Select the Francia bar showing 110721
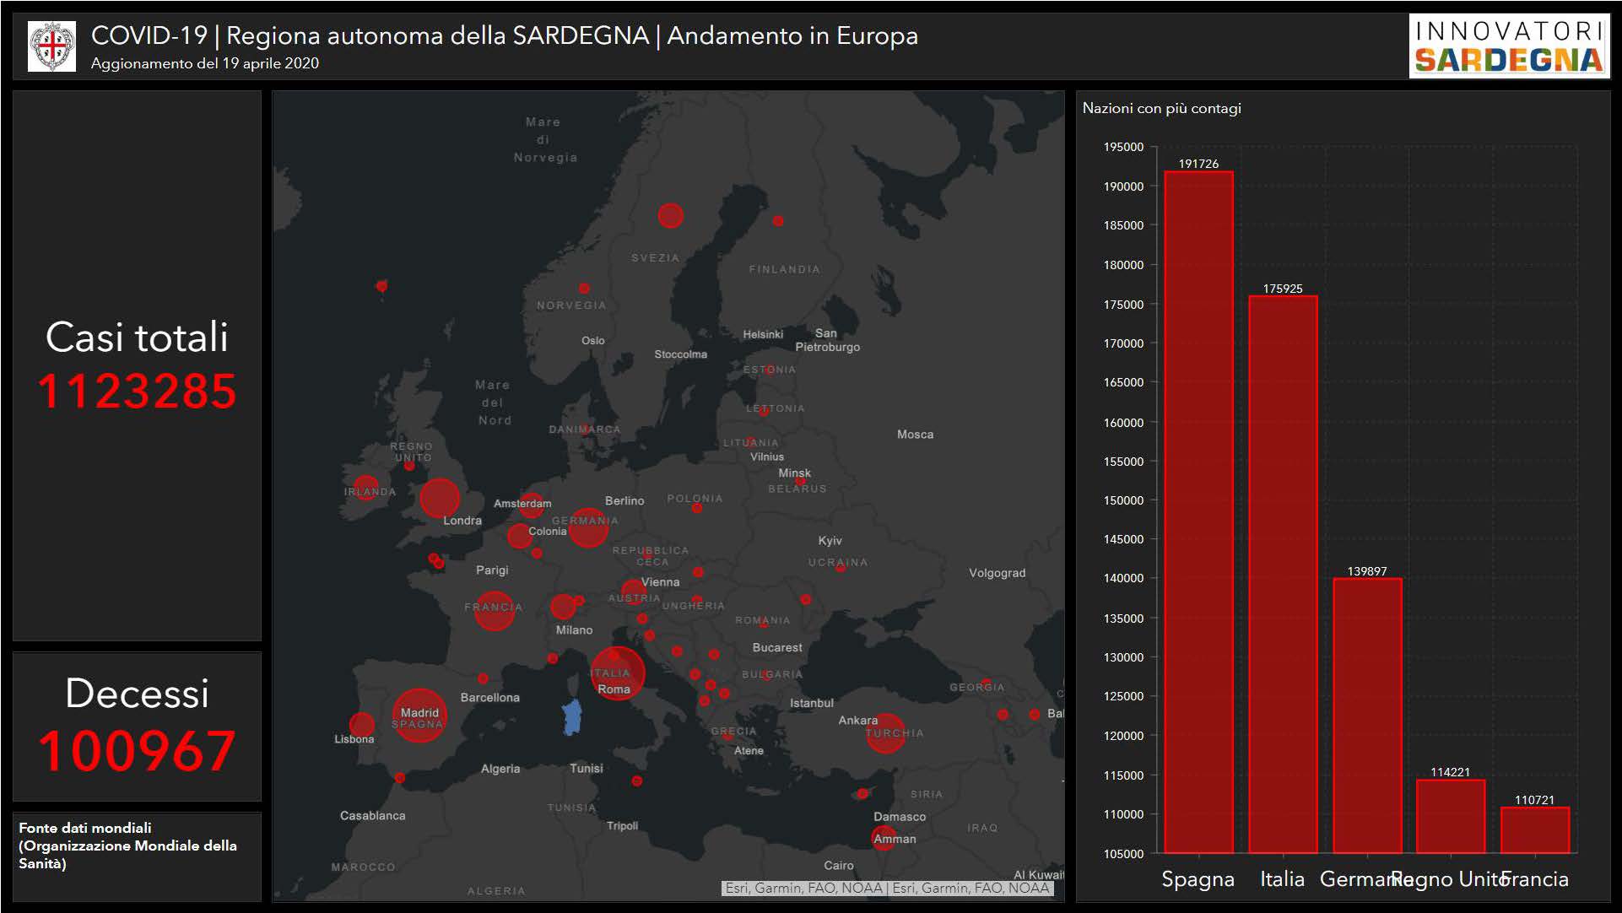 click(x=1535, y=830)
